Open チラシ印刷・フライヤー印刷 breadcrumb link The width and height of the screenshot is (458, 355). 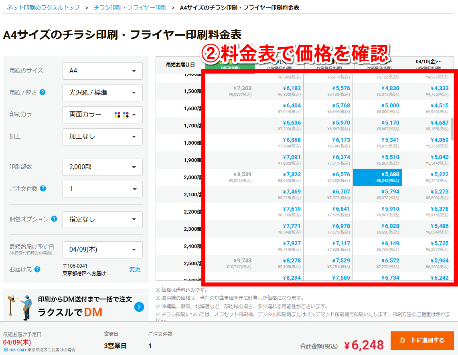(130, 8)
